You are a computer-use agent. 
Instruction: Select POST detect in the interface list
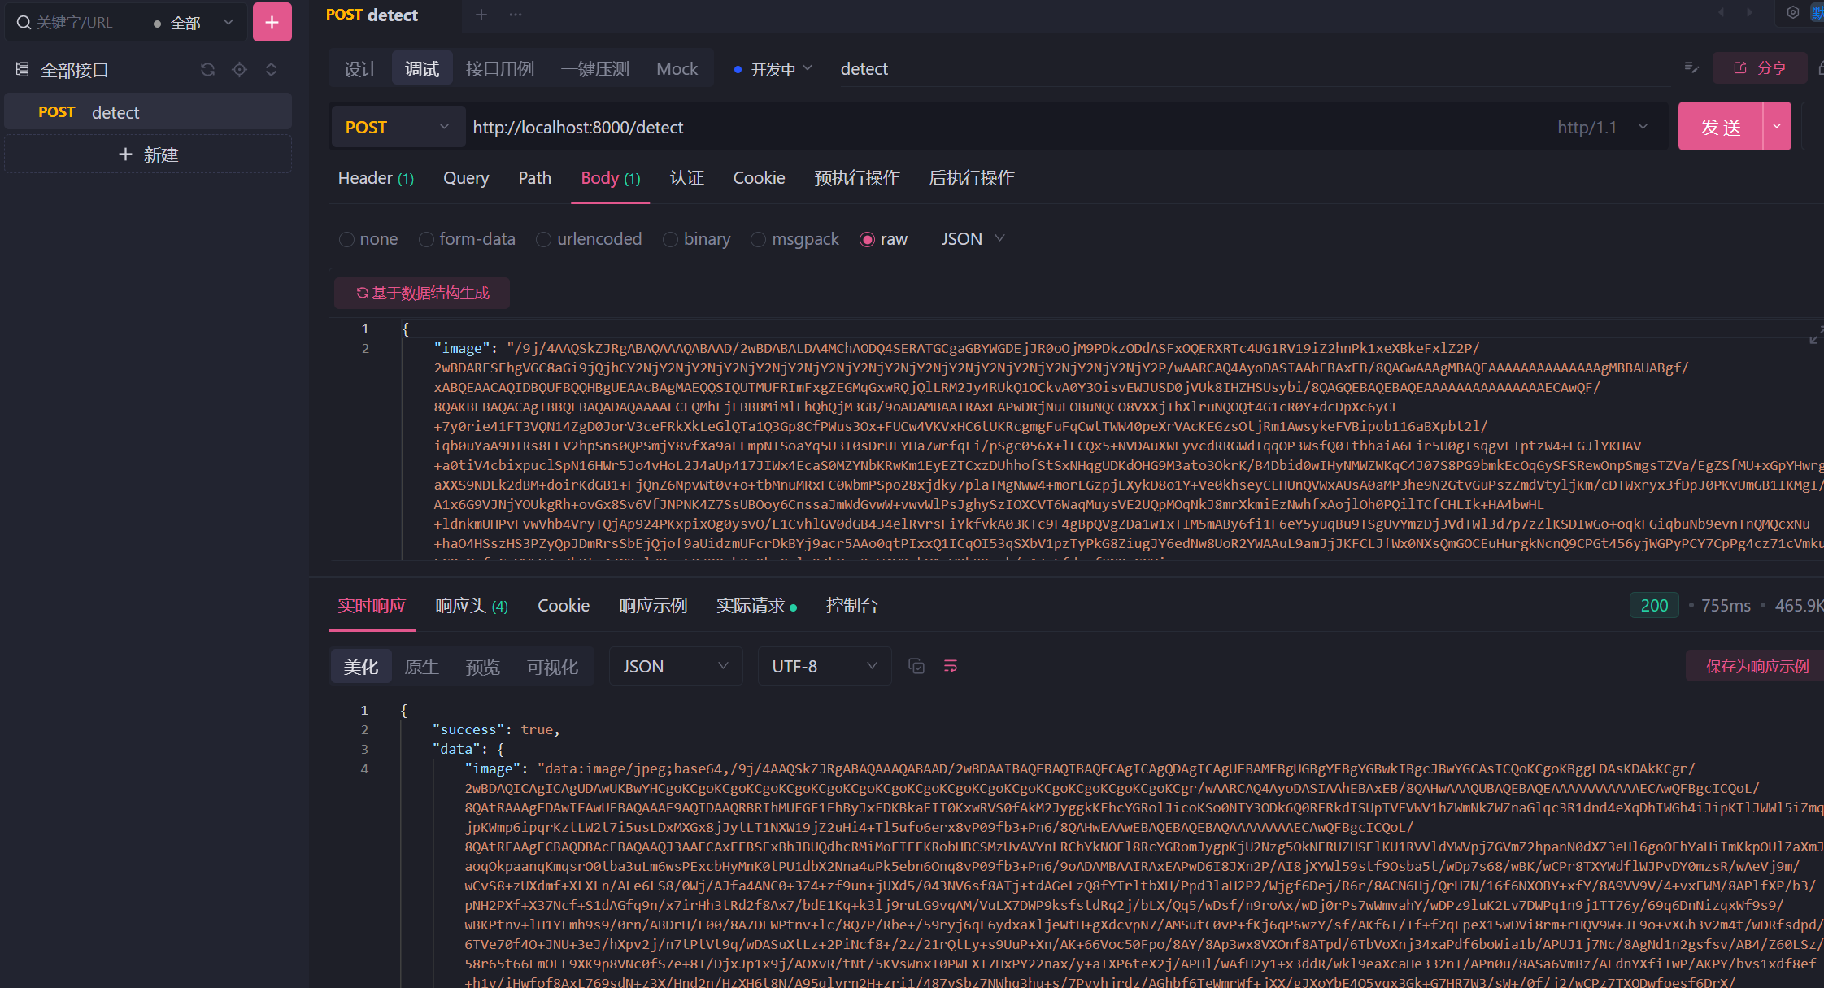click(x=148, y=112)
